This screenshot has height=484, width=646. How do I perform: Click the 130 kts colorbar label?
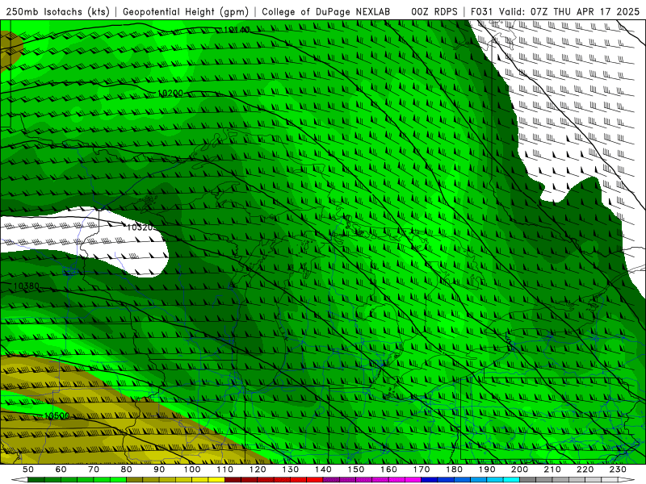click(x=291, y=469)
